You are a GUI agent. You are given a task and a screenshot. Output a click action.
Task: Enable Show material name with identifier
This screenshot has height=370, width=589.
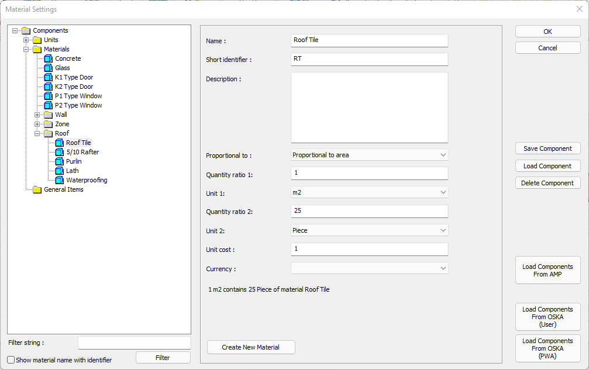pos(11,360)
